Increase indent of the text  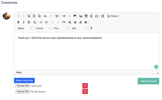pyautogui.click(x=58, y=22)
